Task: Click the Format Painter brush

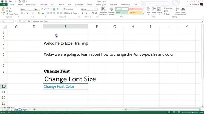Action: click(12, 14)
